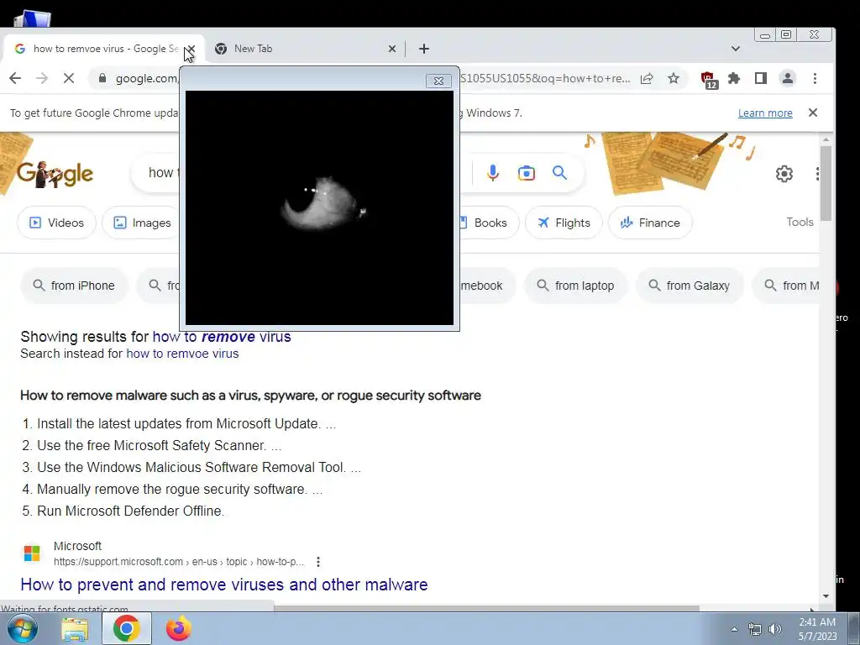
Task: Open the tab search dropdown arrow
Action: 736,49
